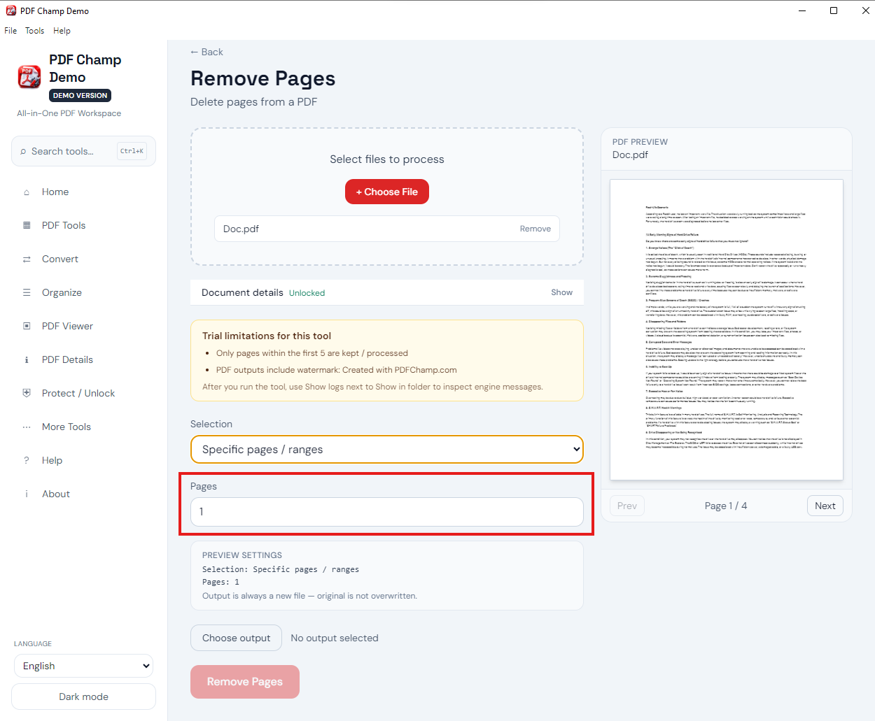Click the Back link
This screenshot has width=875, height=721.
pos(206,52)
